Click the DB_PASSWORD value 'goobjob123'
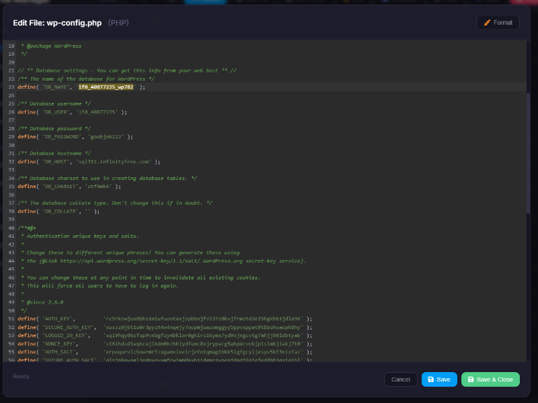The width and height of the screenshot is (538, 403). (x=106, y=137)
